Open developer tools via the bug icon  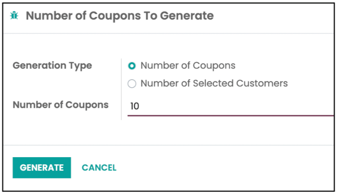coord(14,16)
